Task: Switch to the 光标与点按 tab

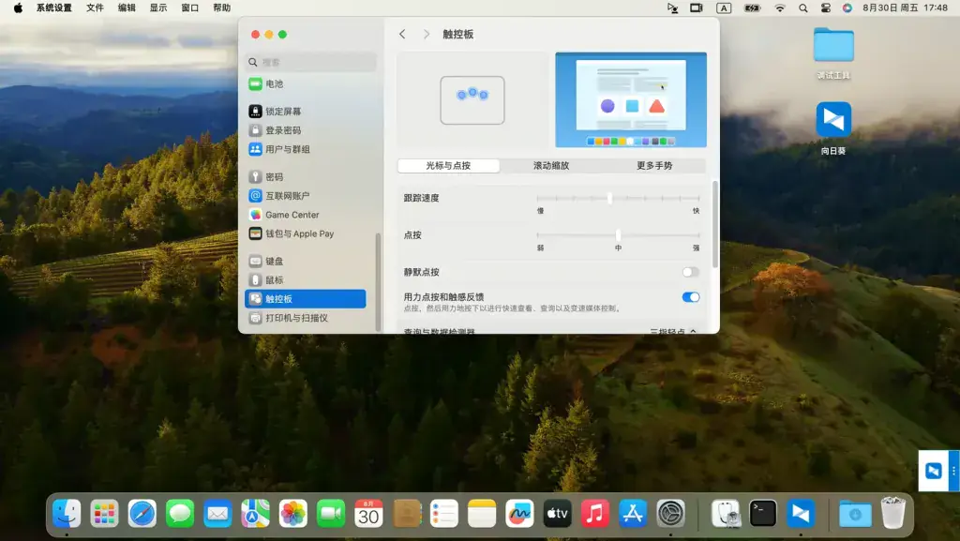Action: click(x=448, y=165)
